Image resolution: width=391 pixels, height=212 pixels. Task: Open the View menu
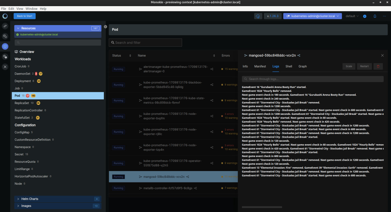(20, 9)
